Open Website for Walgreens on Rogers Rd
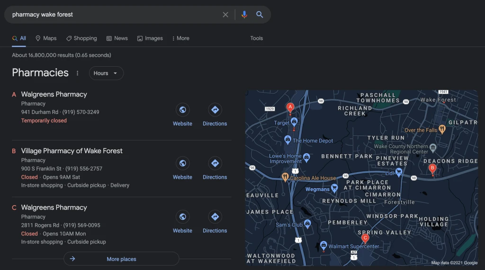The image size is (485, 270). point(182,222)
